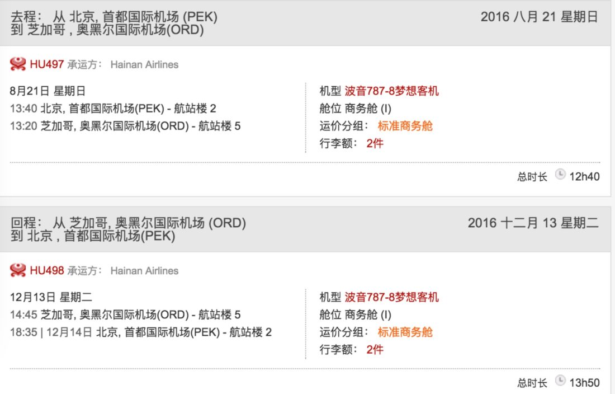Click the return date 2016 十二月 13 星期二
The image size is (615, 394).
coord(533,223)
